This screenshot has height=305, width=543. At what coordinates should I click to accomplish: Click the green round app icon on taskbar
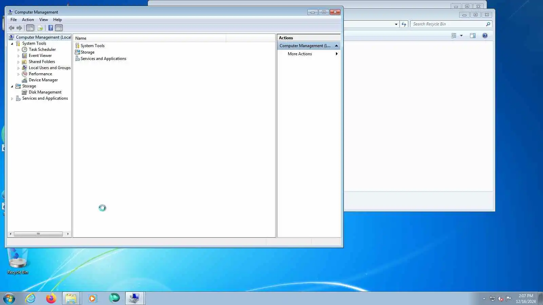pos(114,298)
